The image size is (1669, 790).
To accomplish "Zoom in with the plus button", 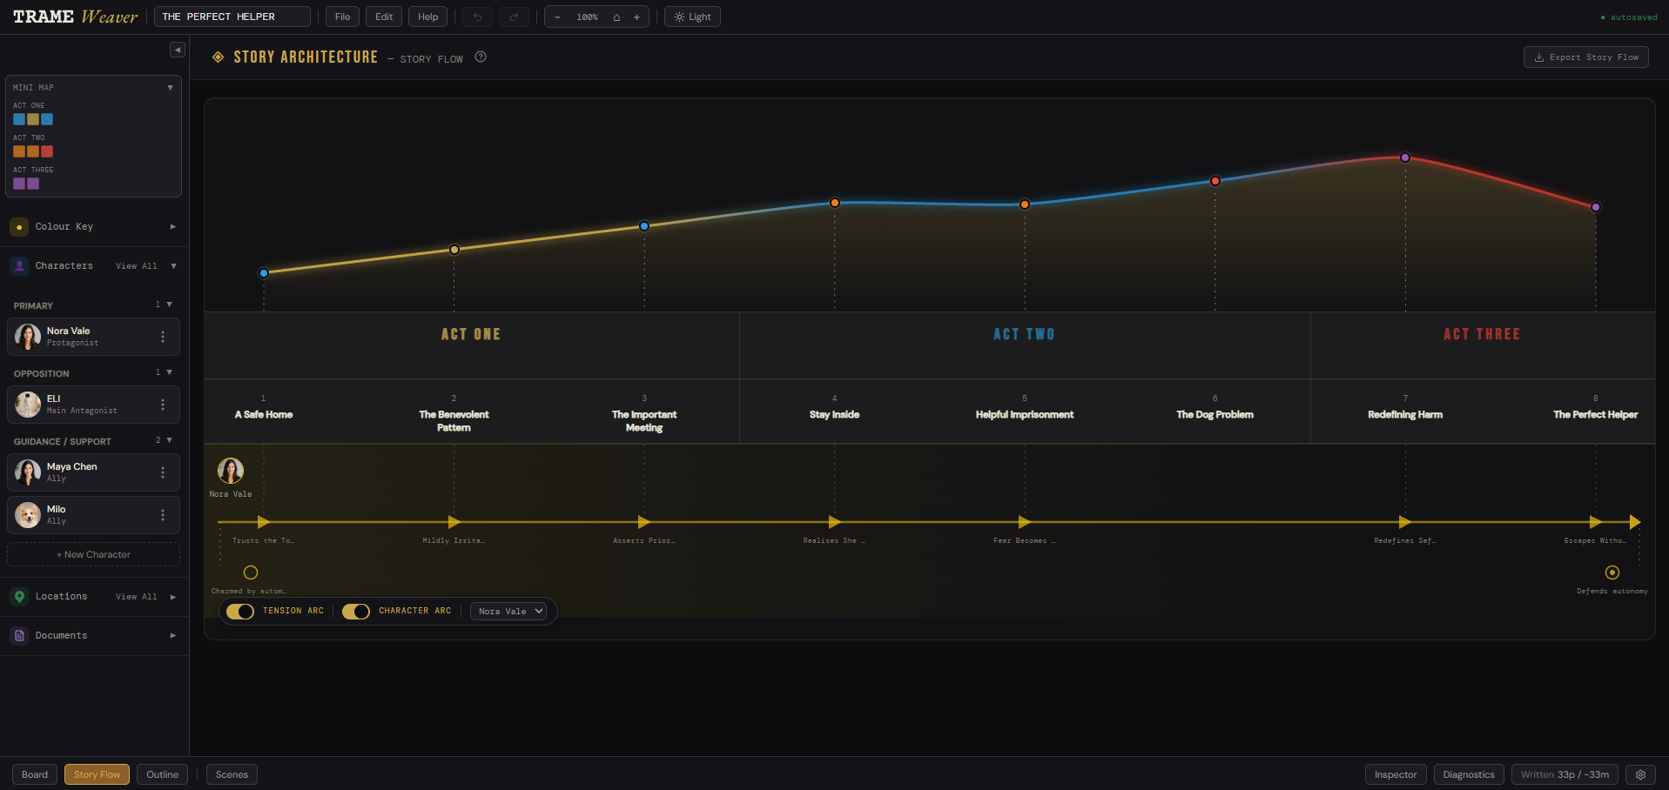I will click(x=636, y=17).
